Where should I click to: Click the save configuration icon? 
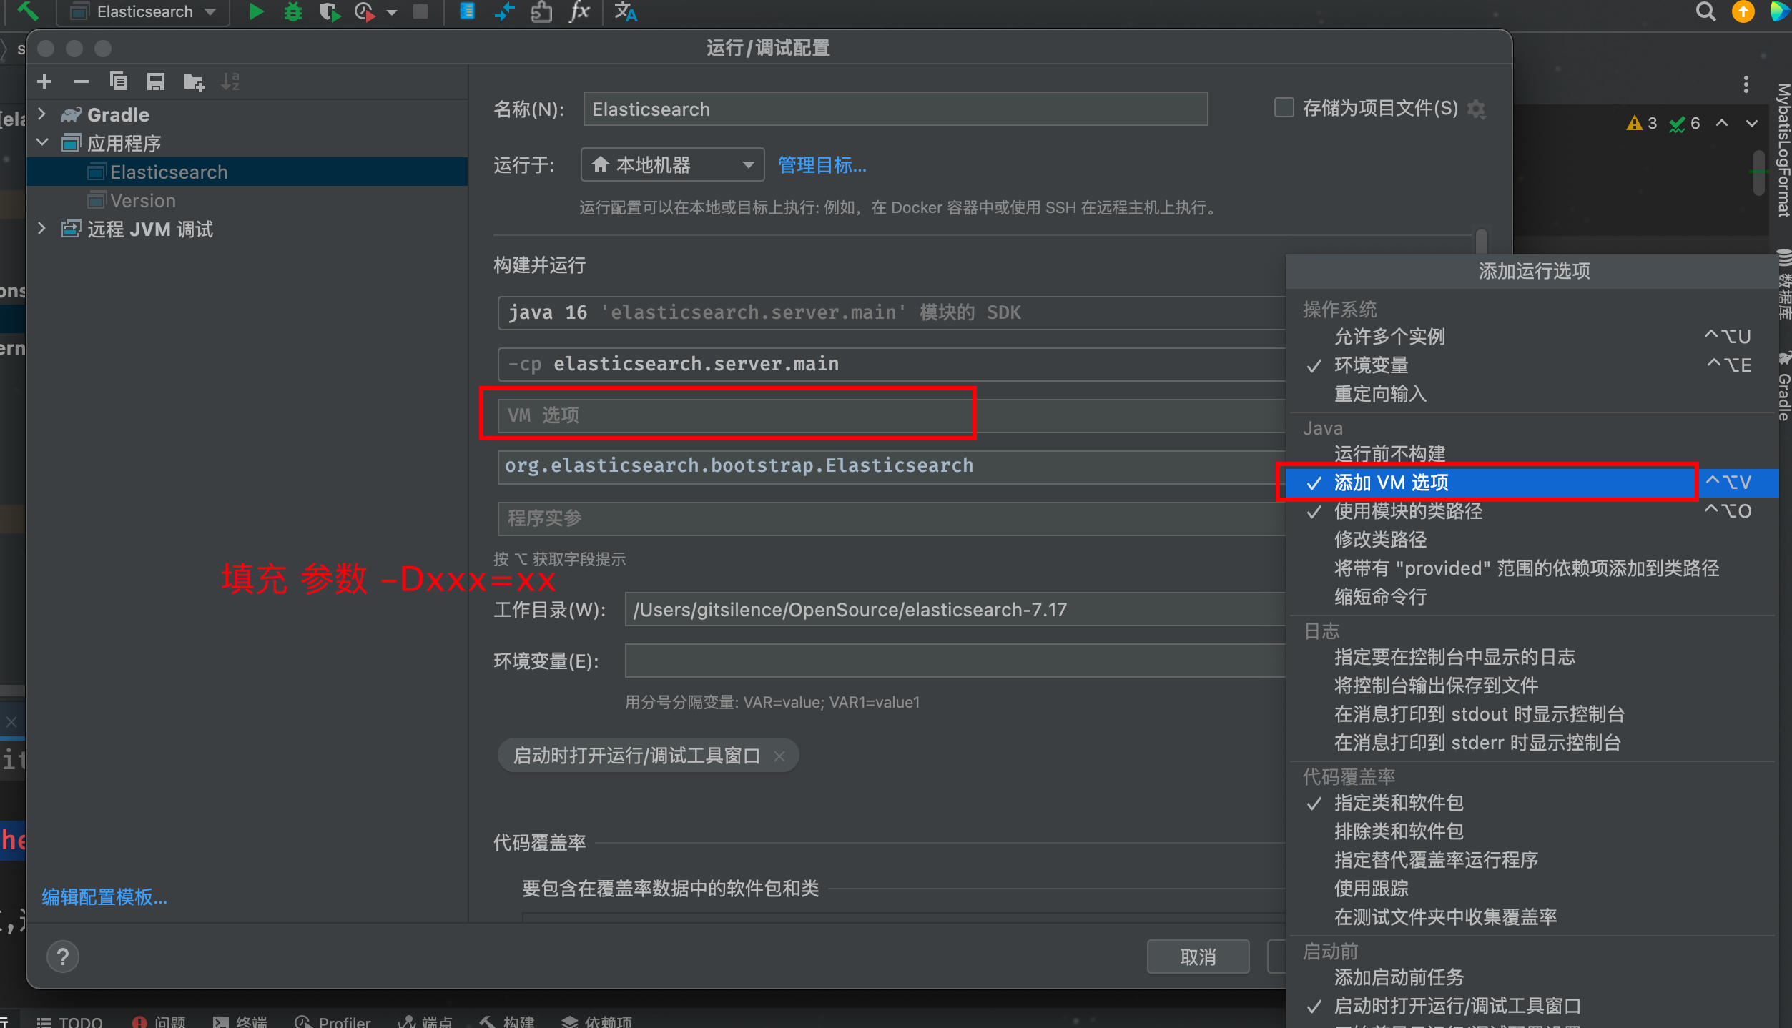coord(155,81)
